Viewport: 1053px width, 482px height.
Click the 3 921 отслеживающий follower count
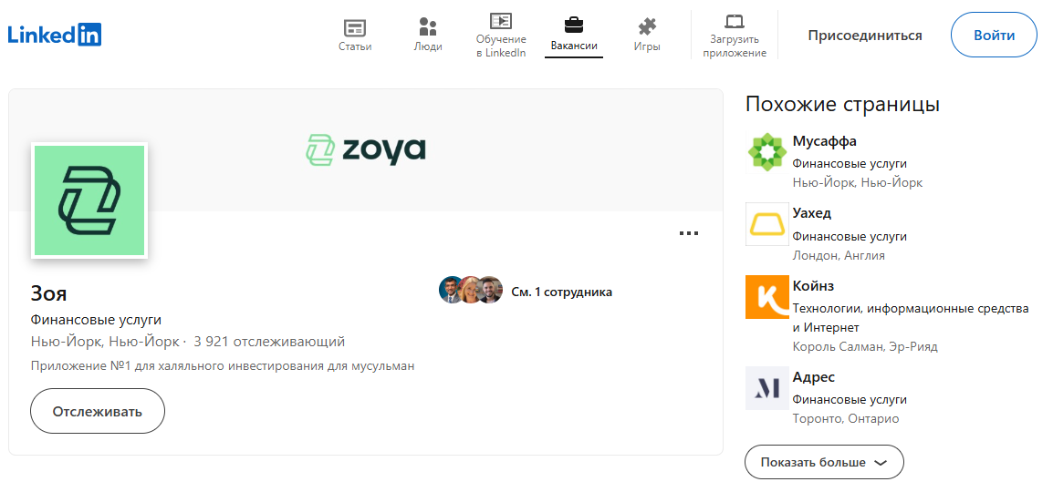coord(269,342)
